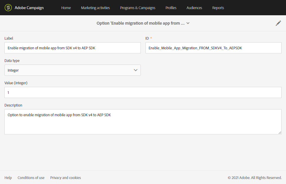Click the option title heading text
The image size is (286, 184).
140,23
